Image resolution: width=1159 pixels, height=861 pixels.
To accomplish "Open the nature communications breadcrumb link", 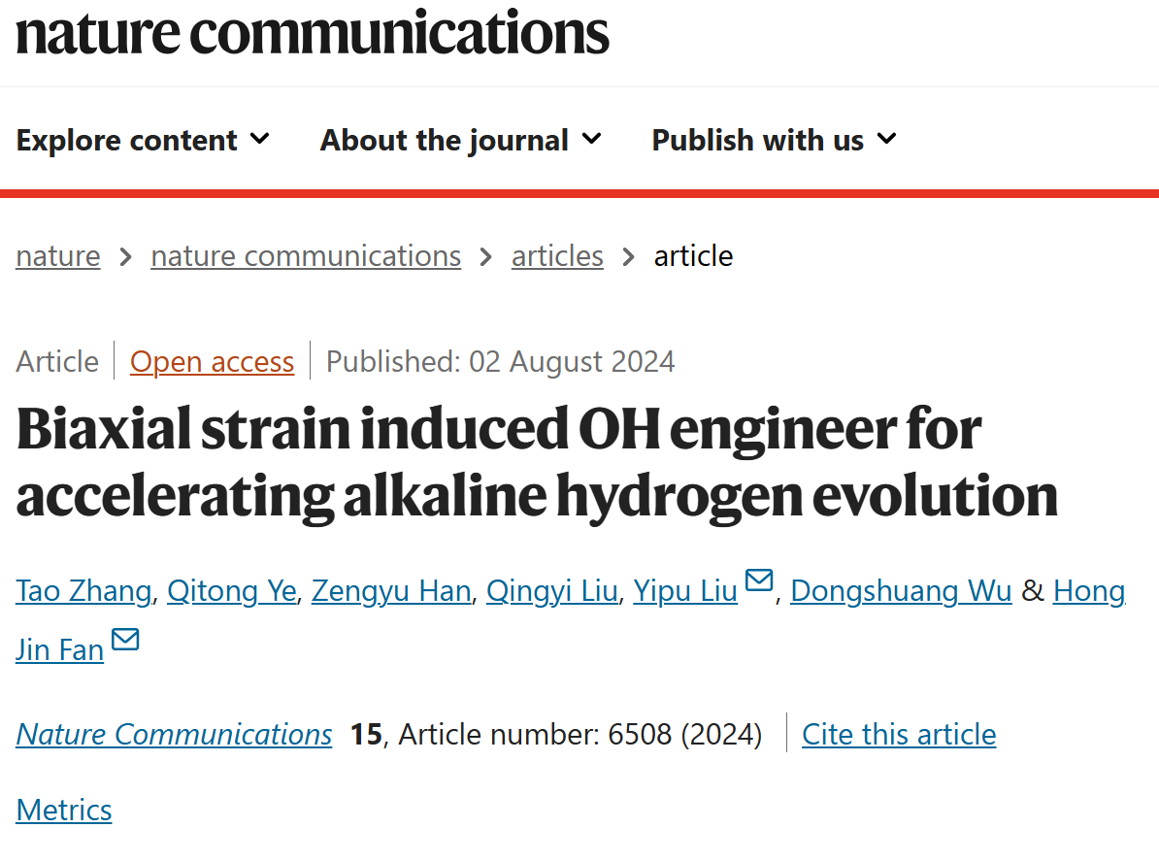I will tap(306, 255).
